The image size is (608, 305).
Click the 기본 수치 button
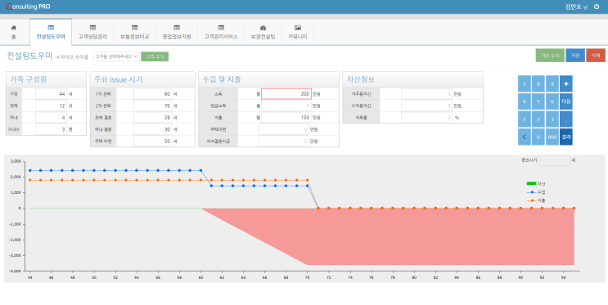point(550,56)
